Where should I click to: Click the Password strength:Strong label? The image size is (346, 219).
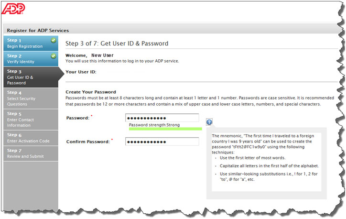[x=154, y=125]
